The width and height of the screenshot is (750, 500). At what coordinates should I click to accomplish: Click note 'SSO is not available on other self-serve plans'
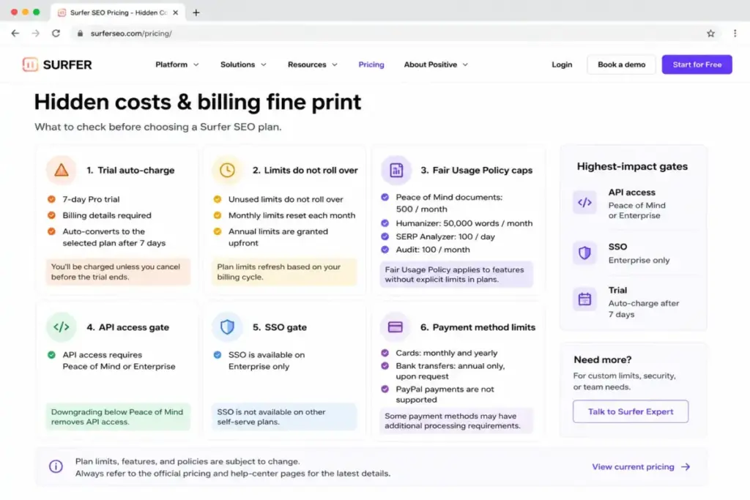click(285, 417)
